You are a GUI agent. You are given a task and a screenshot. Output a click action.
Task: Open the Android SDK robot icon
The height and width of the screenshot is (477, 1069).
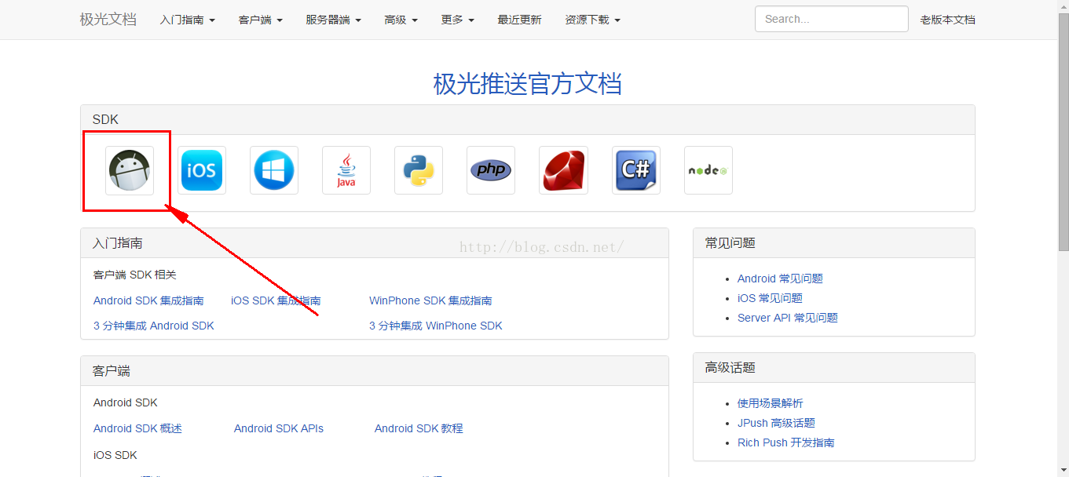[130, 170]
